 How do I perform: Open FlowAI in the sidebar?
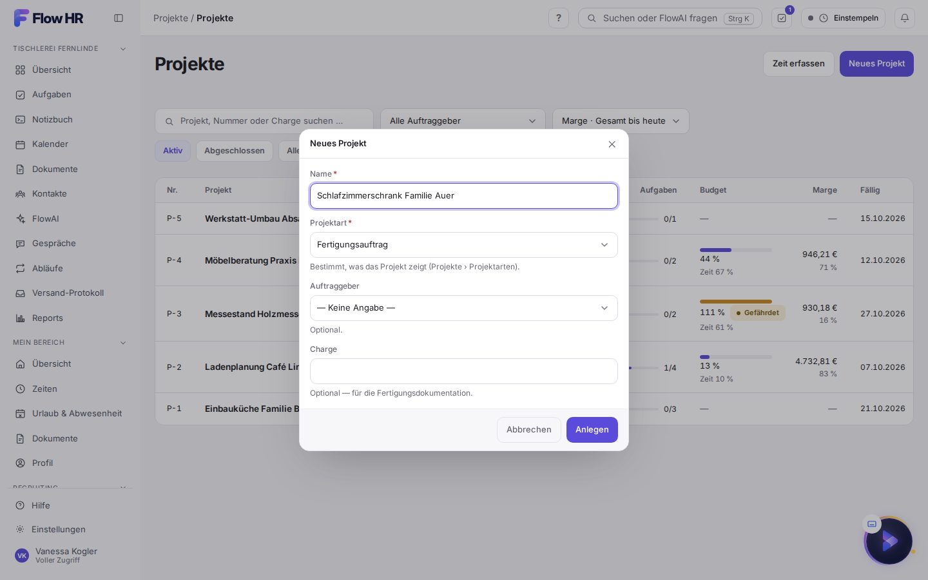click(70, 218)
